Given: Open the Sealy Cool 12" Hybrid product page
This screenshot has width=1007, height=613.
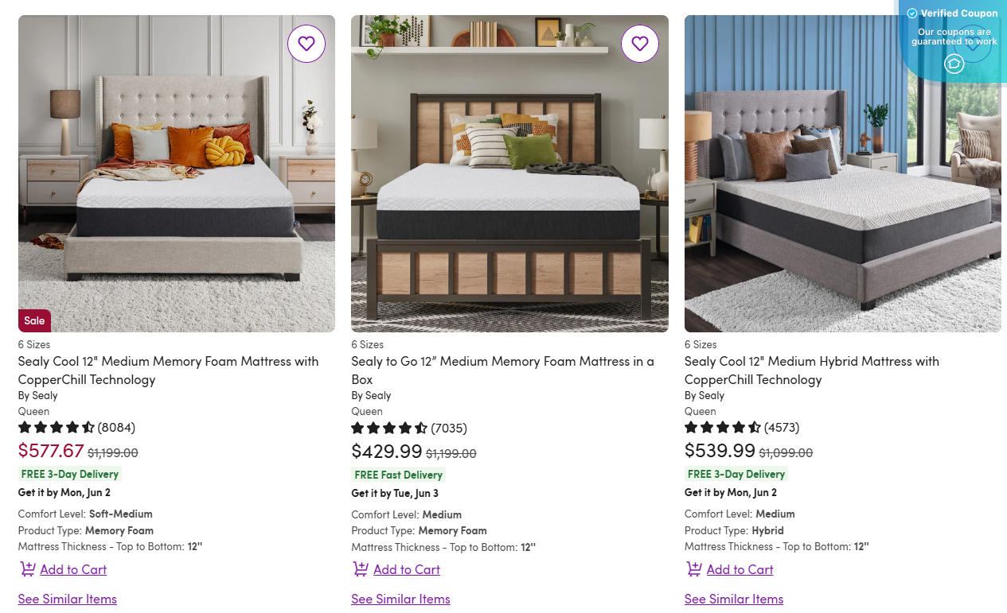Looking at the screenshot, I should tap(811, 370).
